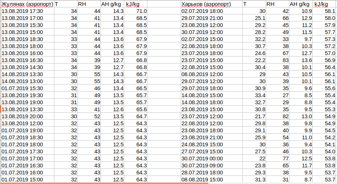Select the kJ/kg value 64.7
This screenshot has height=184, width=337.
tap(136, 116)
